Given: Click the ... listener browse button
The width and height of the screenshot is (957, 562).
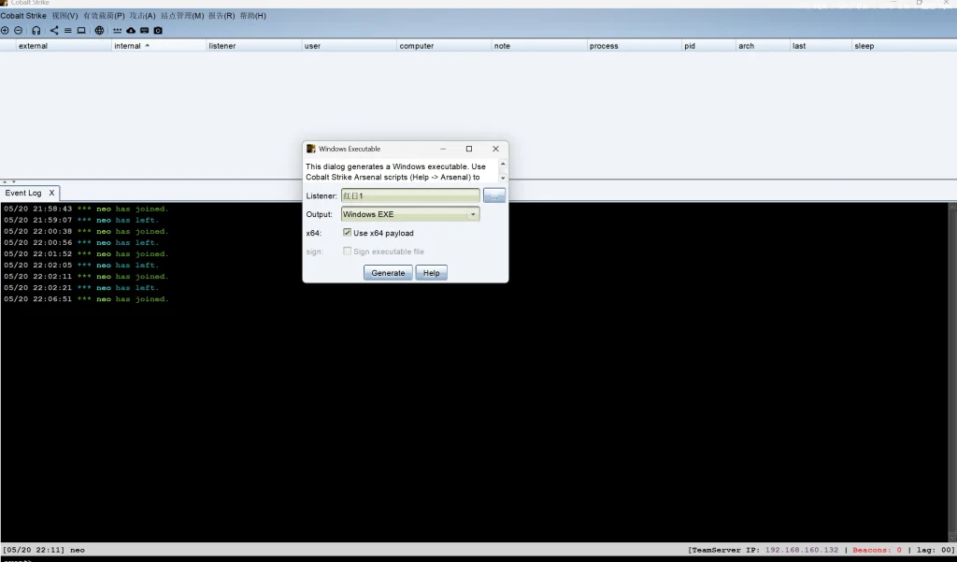Looking at the screenshot, I should (494, 195).
